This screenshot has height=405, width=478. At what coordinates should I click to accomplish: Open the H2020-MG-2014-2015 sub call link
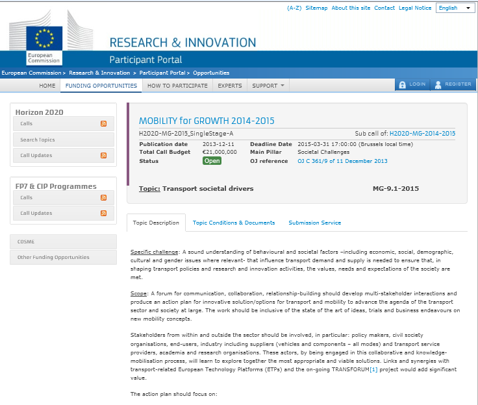click(422, 134)
